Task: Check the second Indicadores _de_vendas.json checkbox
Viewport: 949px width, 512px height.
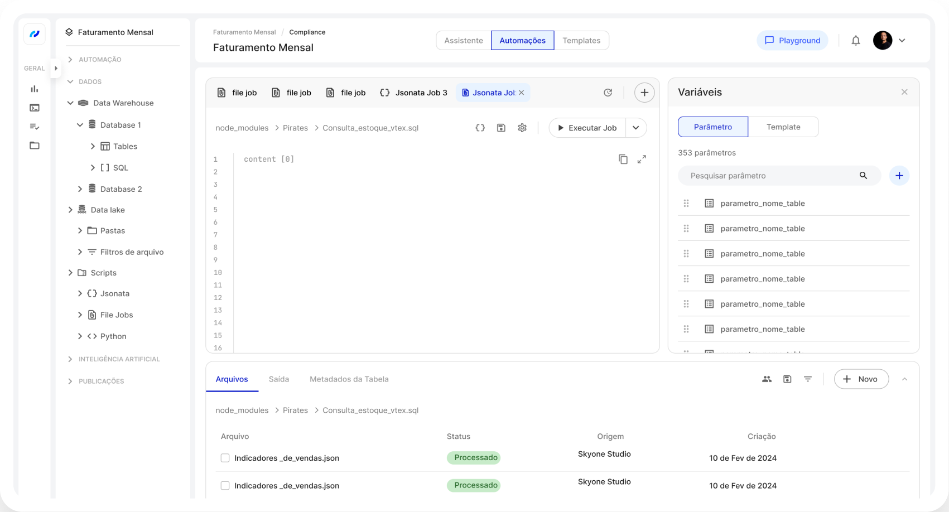Action: pyautogui.click(x=225, y=486)
